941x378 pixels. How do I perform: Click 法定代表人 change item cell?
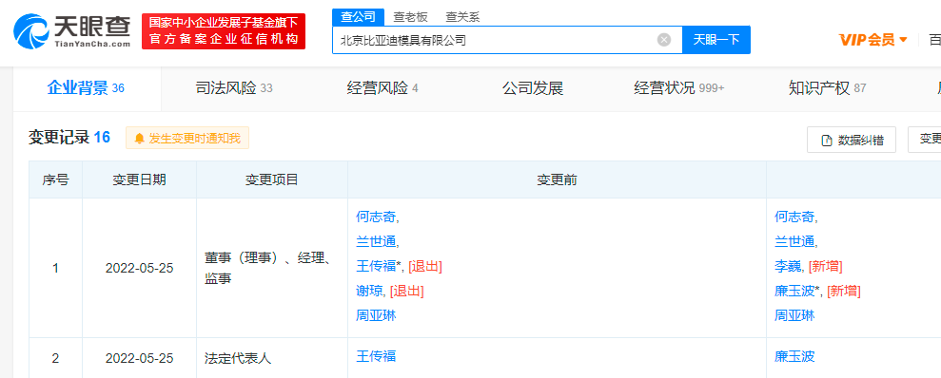click(x=238, y=359)
